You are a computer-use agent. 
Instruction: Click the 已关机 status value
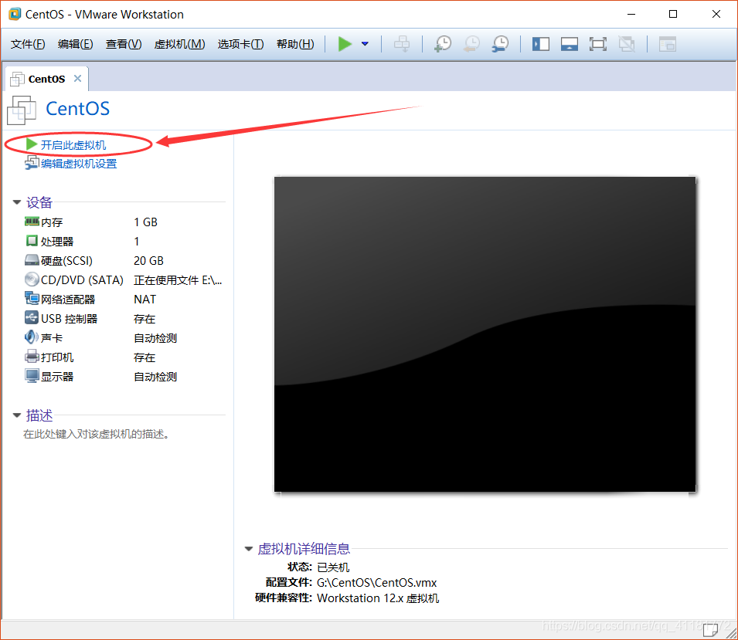pyautogui.click(x=333, y=567)
